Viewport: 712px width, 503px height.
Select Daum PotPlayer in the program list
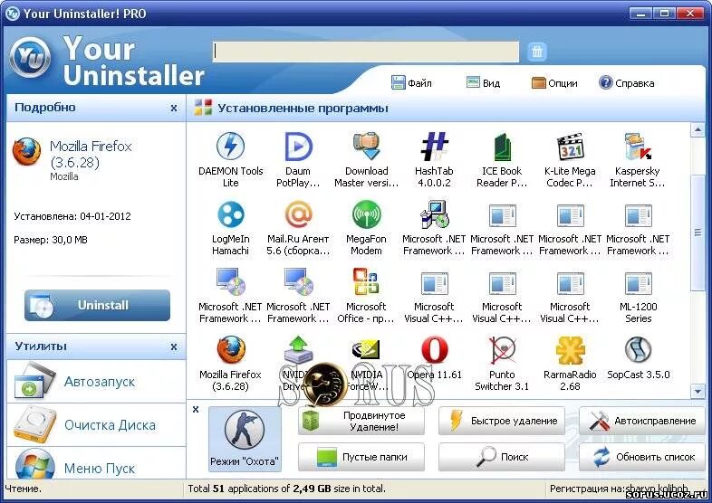[298, 147]
